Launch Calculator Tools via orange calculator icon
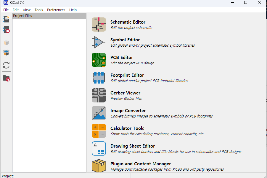 click(99, 130)
